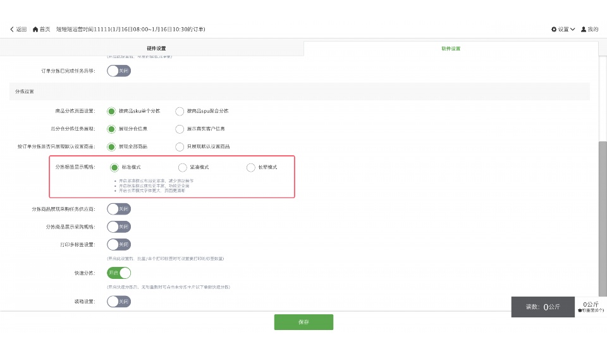Pick 长辈模式 label display mode
The width and height of the screenshot is (607, 354).
(251, 167)
